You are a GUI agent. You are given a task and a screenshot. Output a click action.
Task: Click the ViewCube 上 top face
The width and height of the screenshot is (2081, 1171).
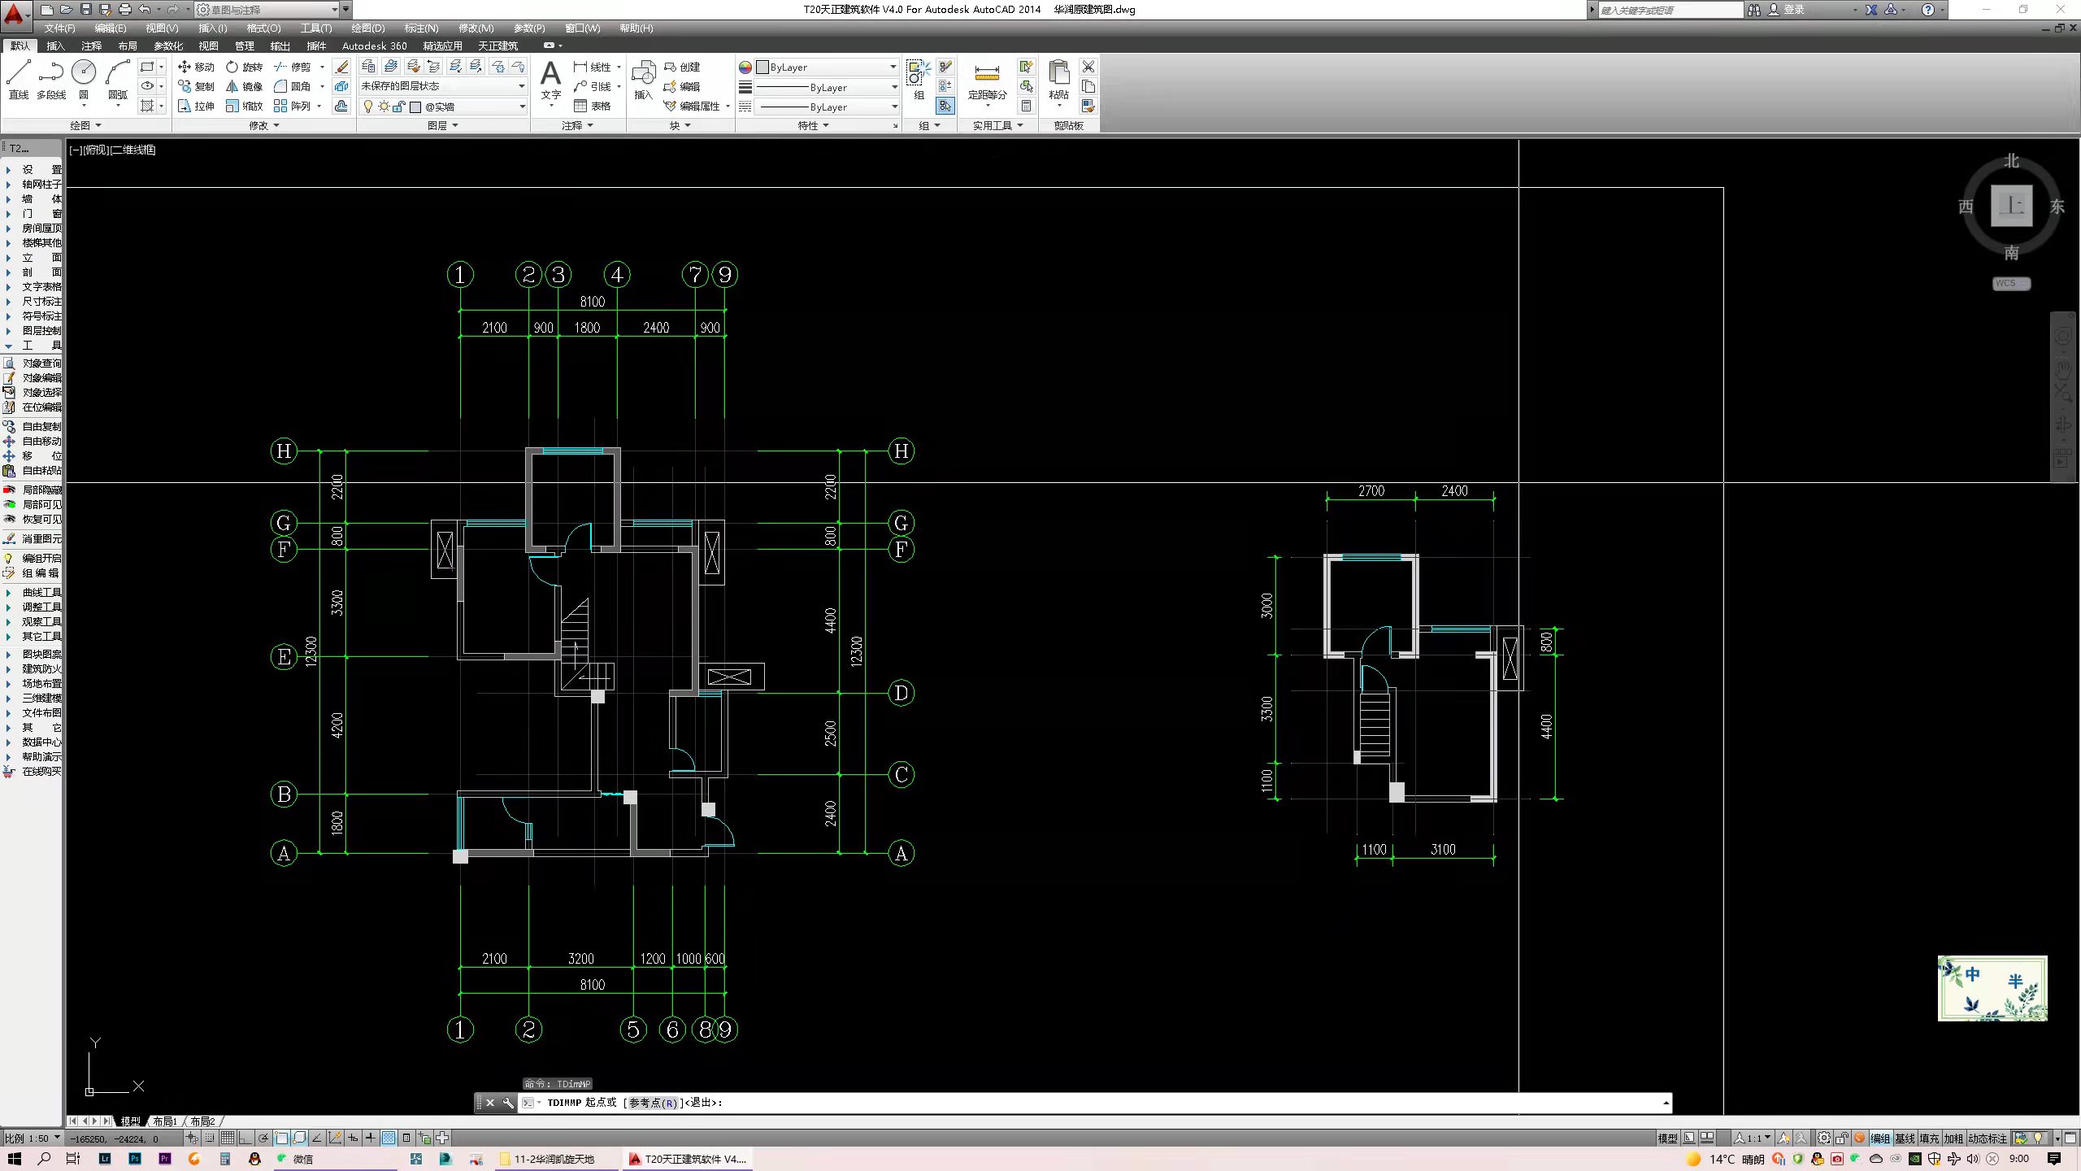coord(2011,205)
